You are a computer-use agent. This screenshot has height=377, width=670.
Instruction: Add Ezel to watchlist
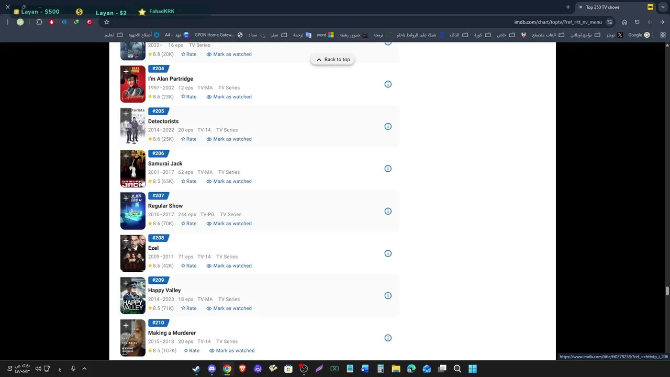click(126, 241)
